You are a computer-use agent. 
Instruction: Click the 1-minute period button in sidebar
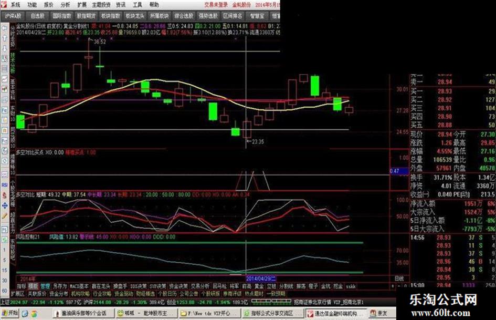(x=4, y=250)
